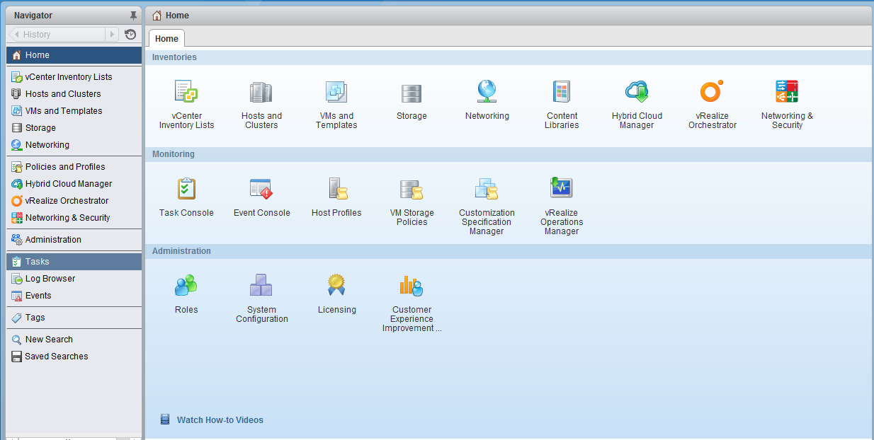Screen dimensions: 874x440
Task: Open the Networking globe icon
Action: pos(487,92)
